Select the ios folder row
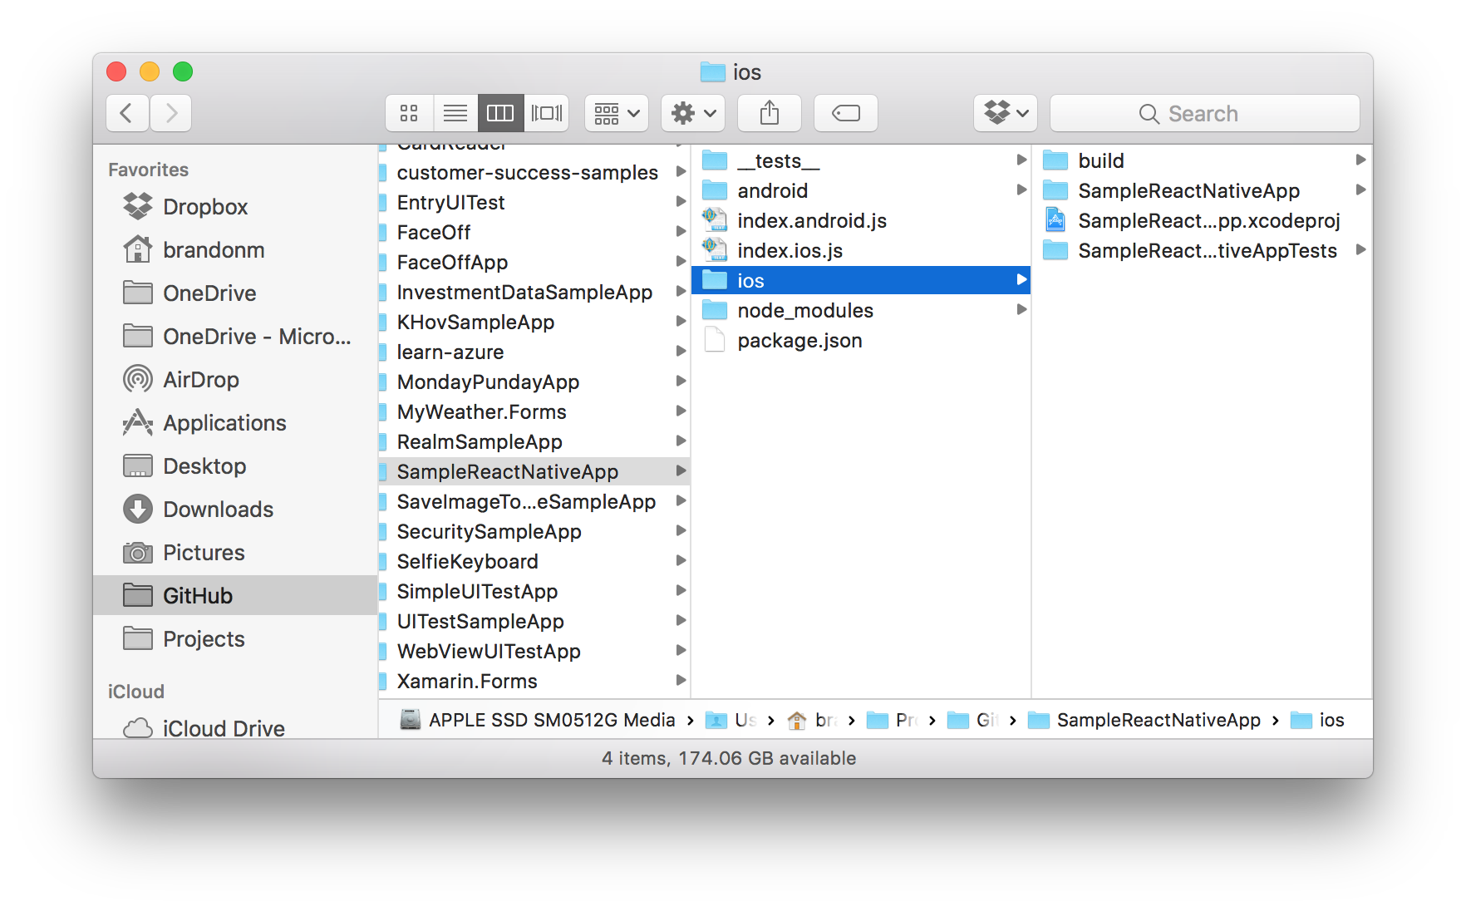The image size is (1466, 911). point(861,280)
